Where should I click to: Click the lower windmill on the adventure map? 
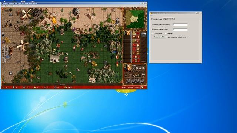point(22,45)
